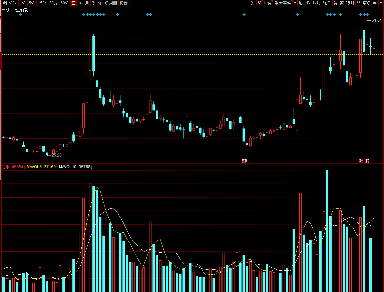Click the 61.61 high price label
The width and height of the screenshot is (384, 292).
[x=377, y=20]
